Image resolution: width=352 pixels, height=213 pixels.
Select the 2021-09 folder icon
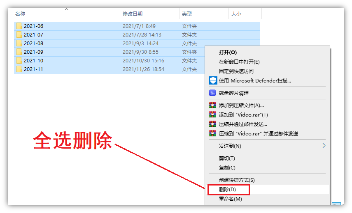click(19, 52)
